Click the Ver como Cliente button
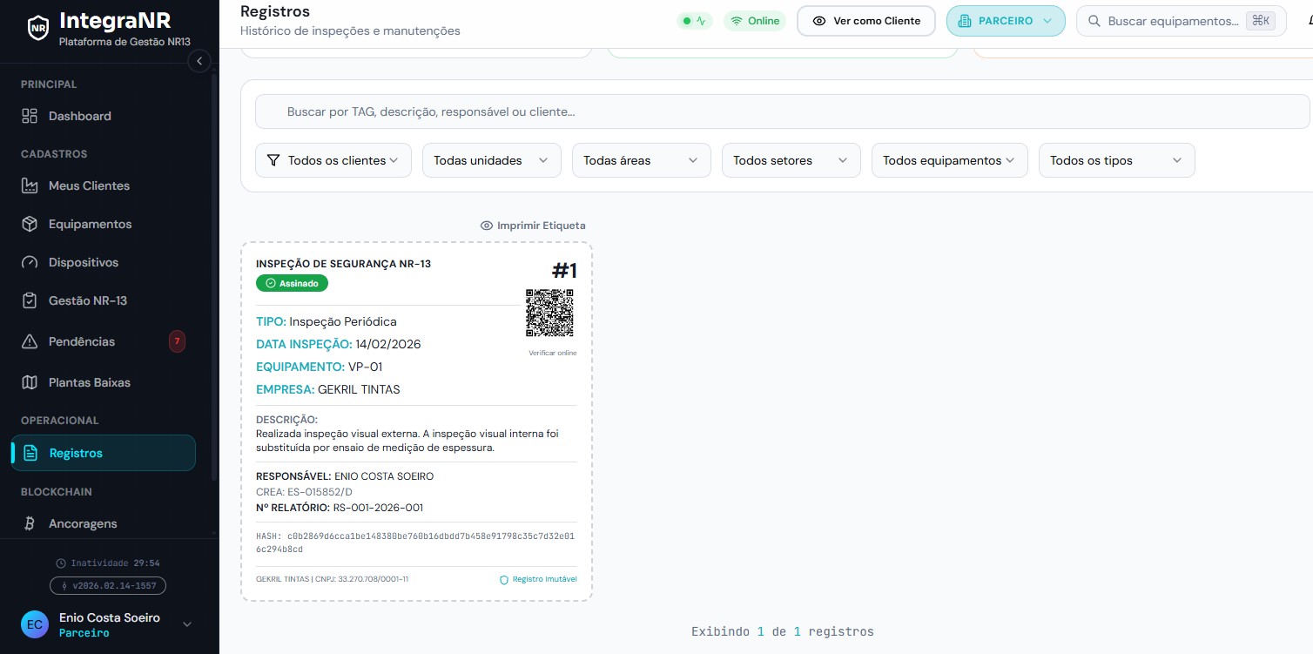 866,21
